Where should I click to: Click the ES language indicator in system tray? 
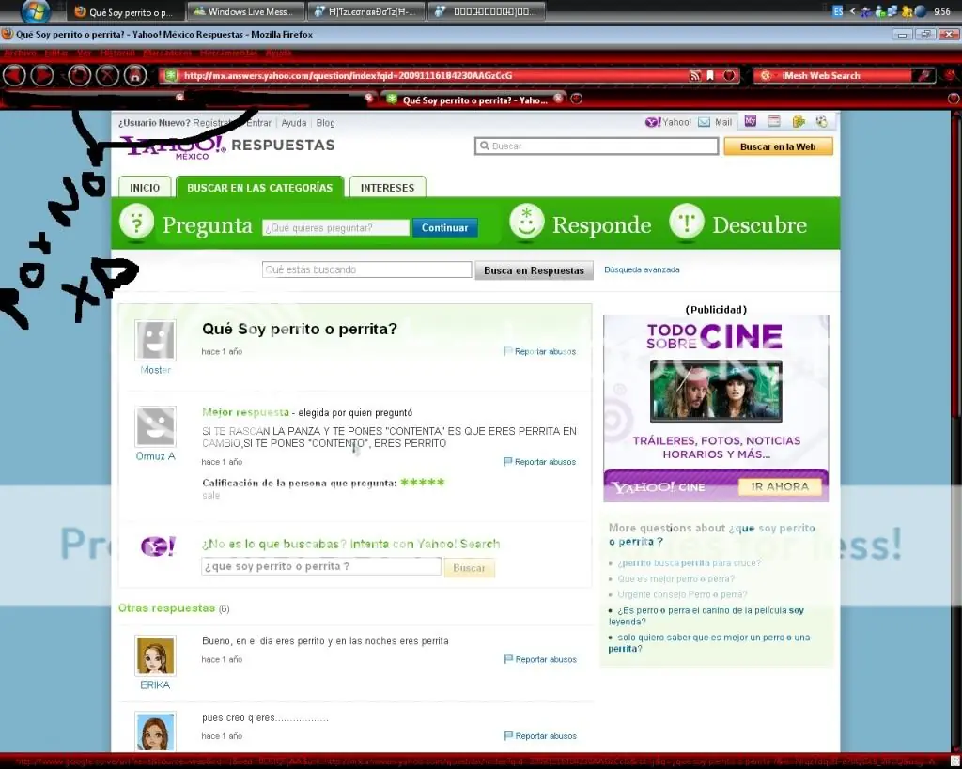click(x=838, y=11)
